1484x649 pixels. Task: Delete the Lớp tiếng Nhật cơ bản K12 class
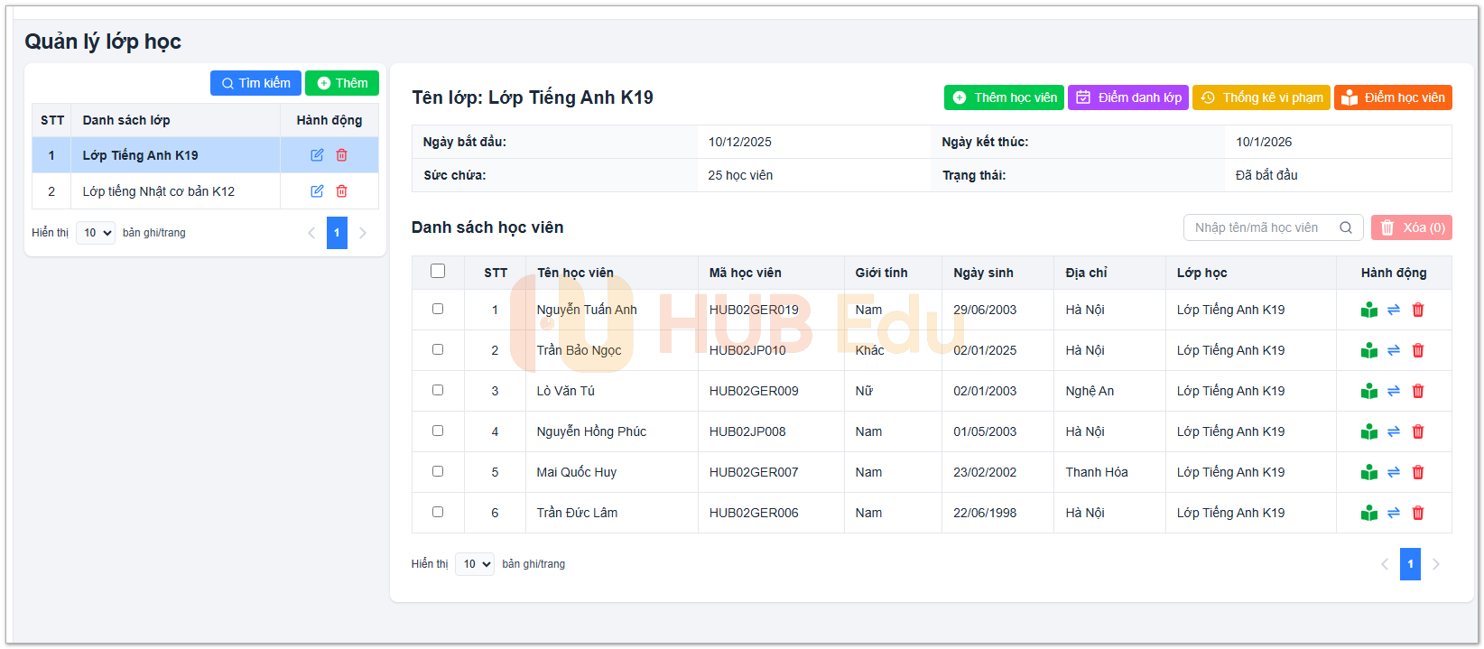click(341, 191)
